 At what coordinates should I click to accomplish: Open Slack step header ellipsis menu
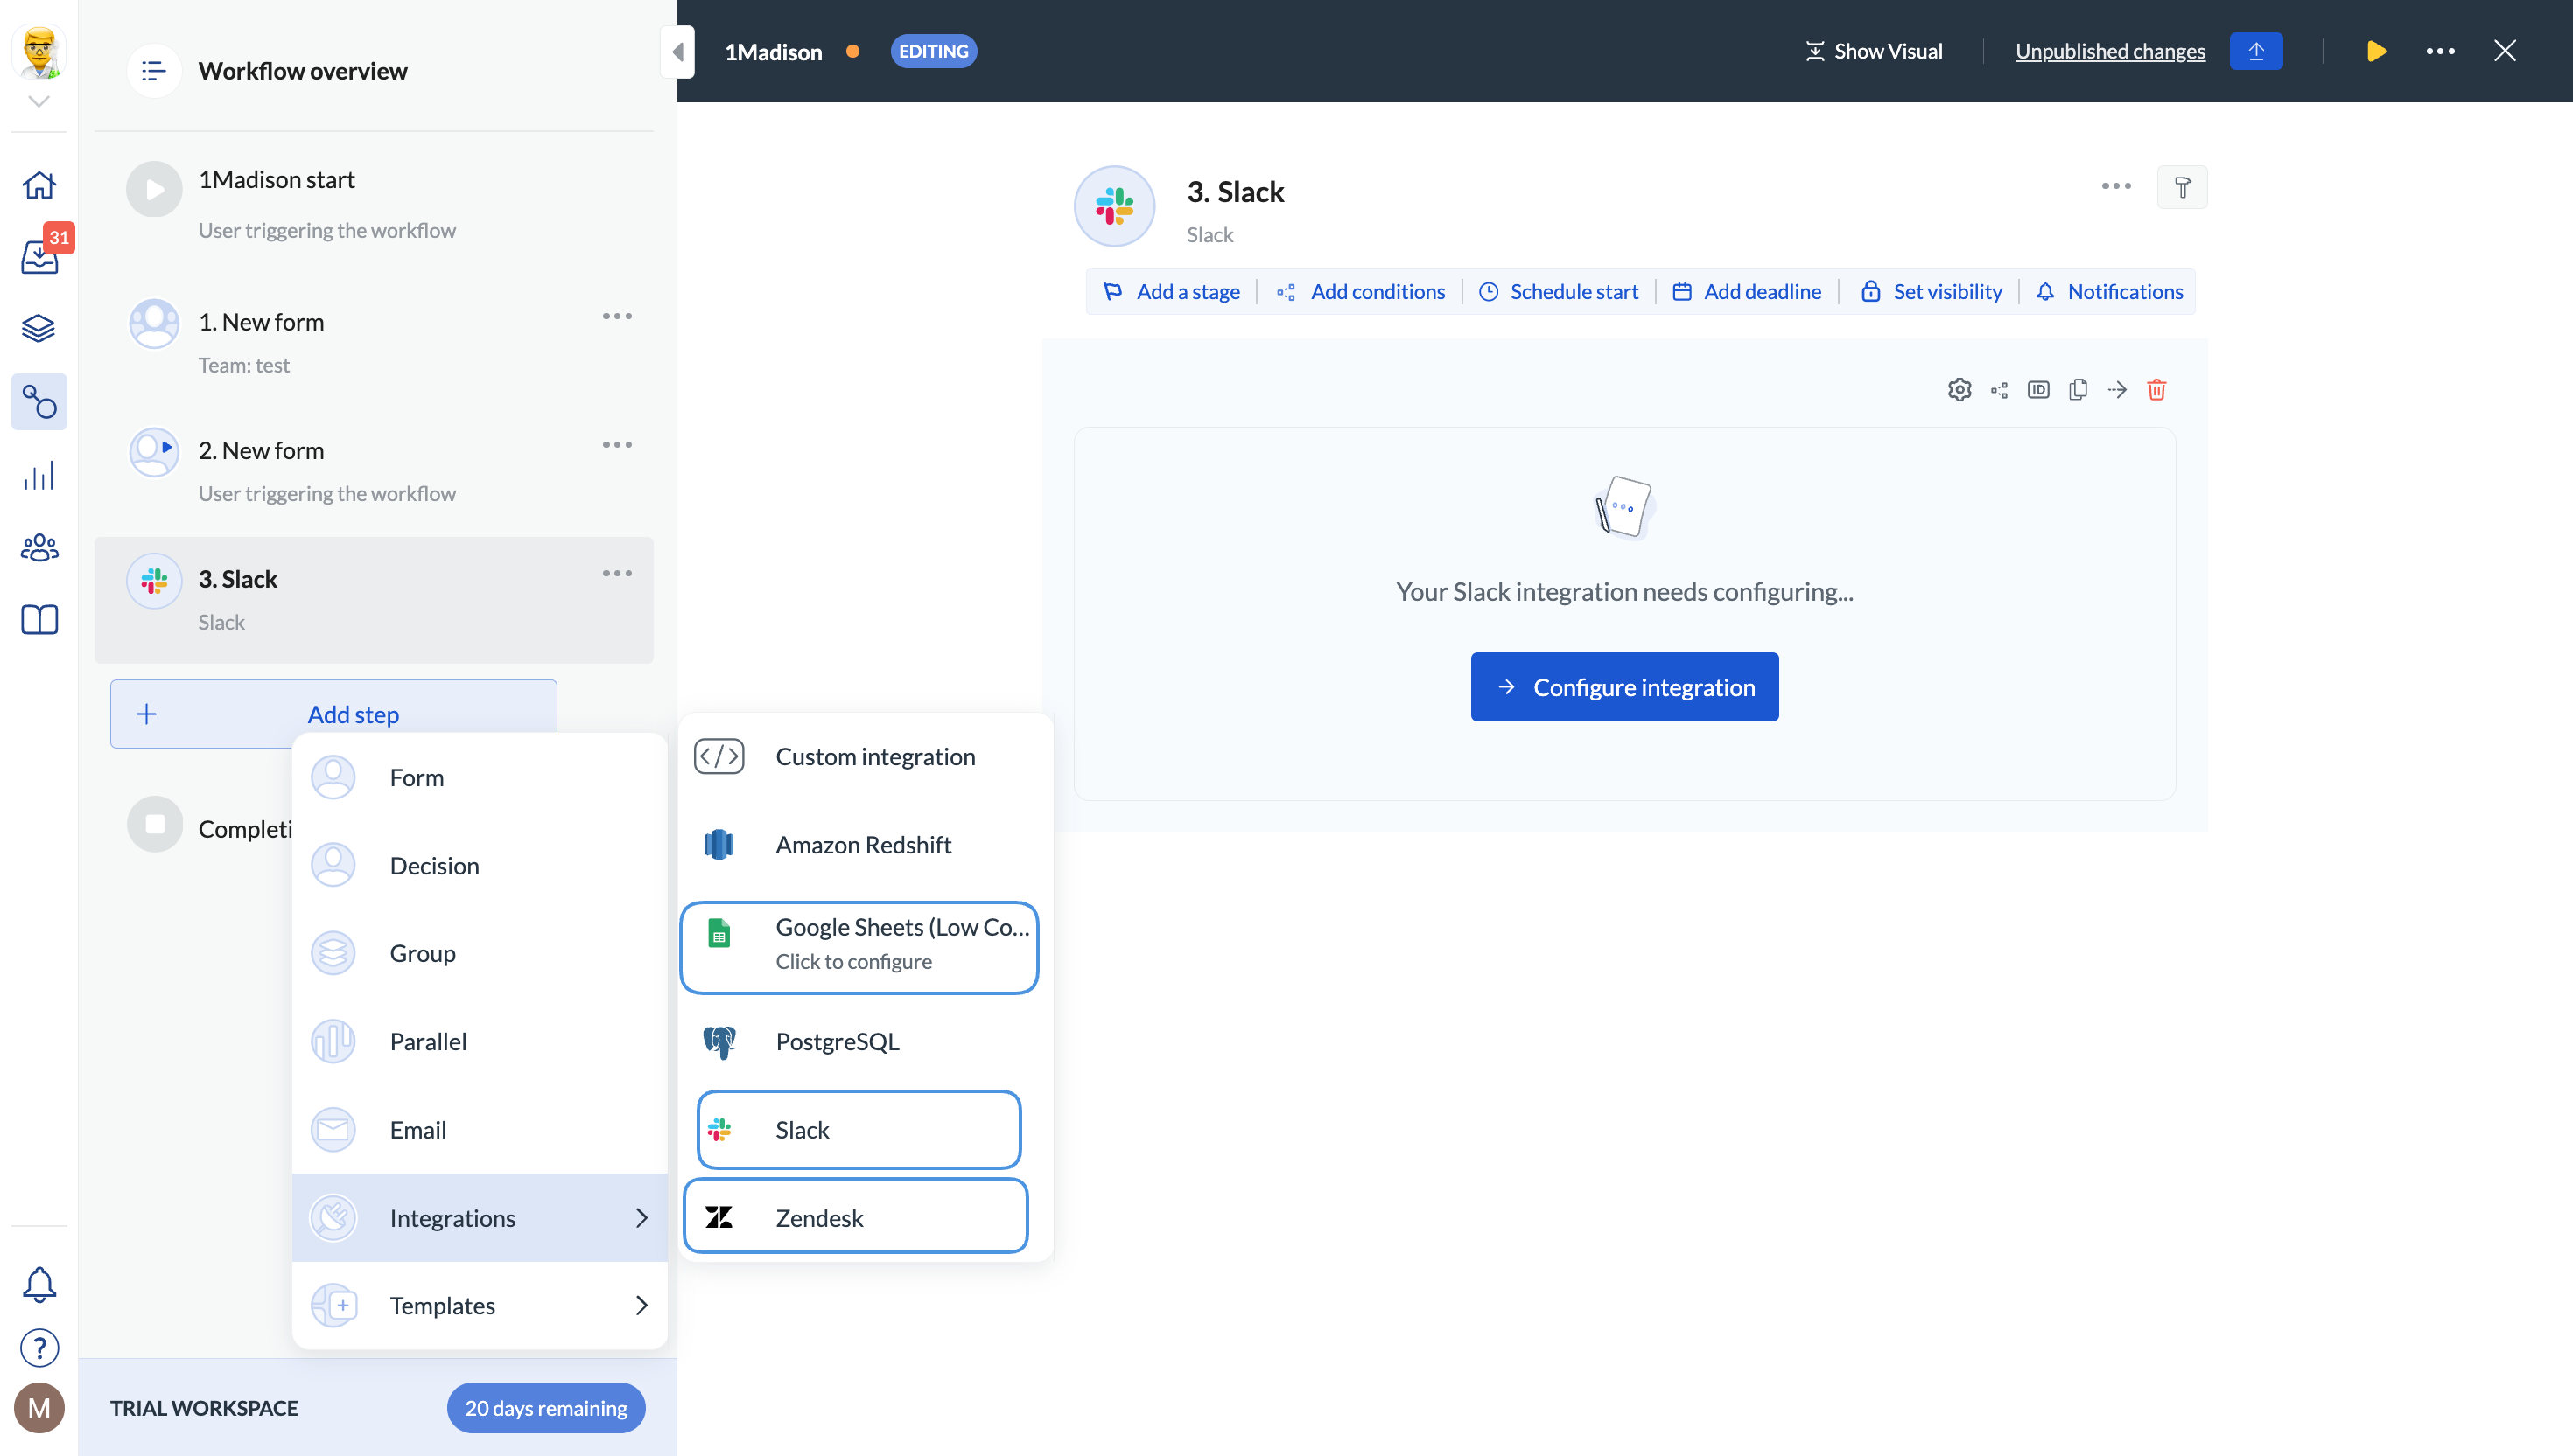[x=2115, y=186]
